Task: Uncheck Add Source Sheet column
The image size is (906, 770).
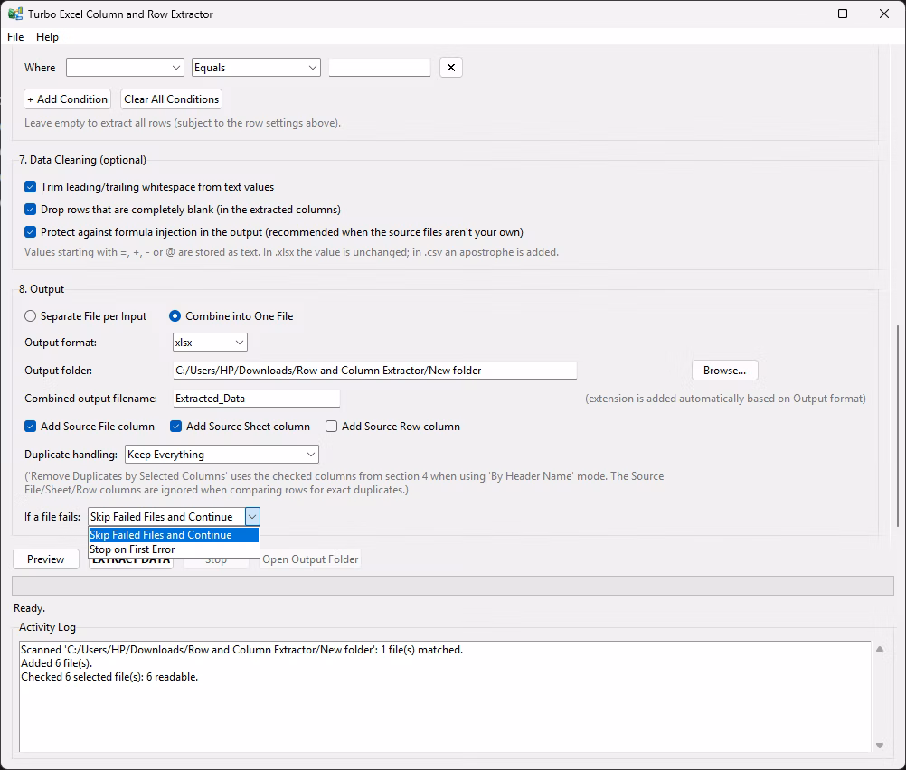Action: pos(175,427)
